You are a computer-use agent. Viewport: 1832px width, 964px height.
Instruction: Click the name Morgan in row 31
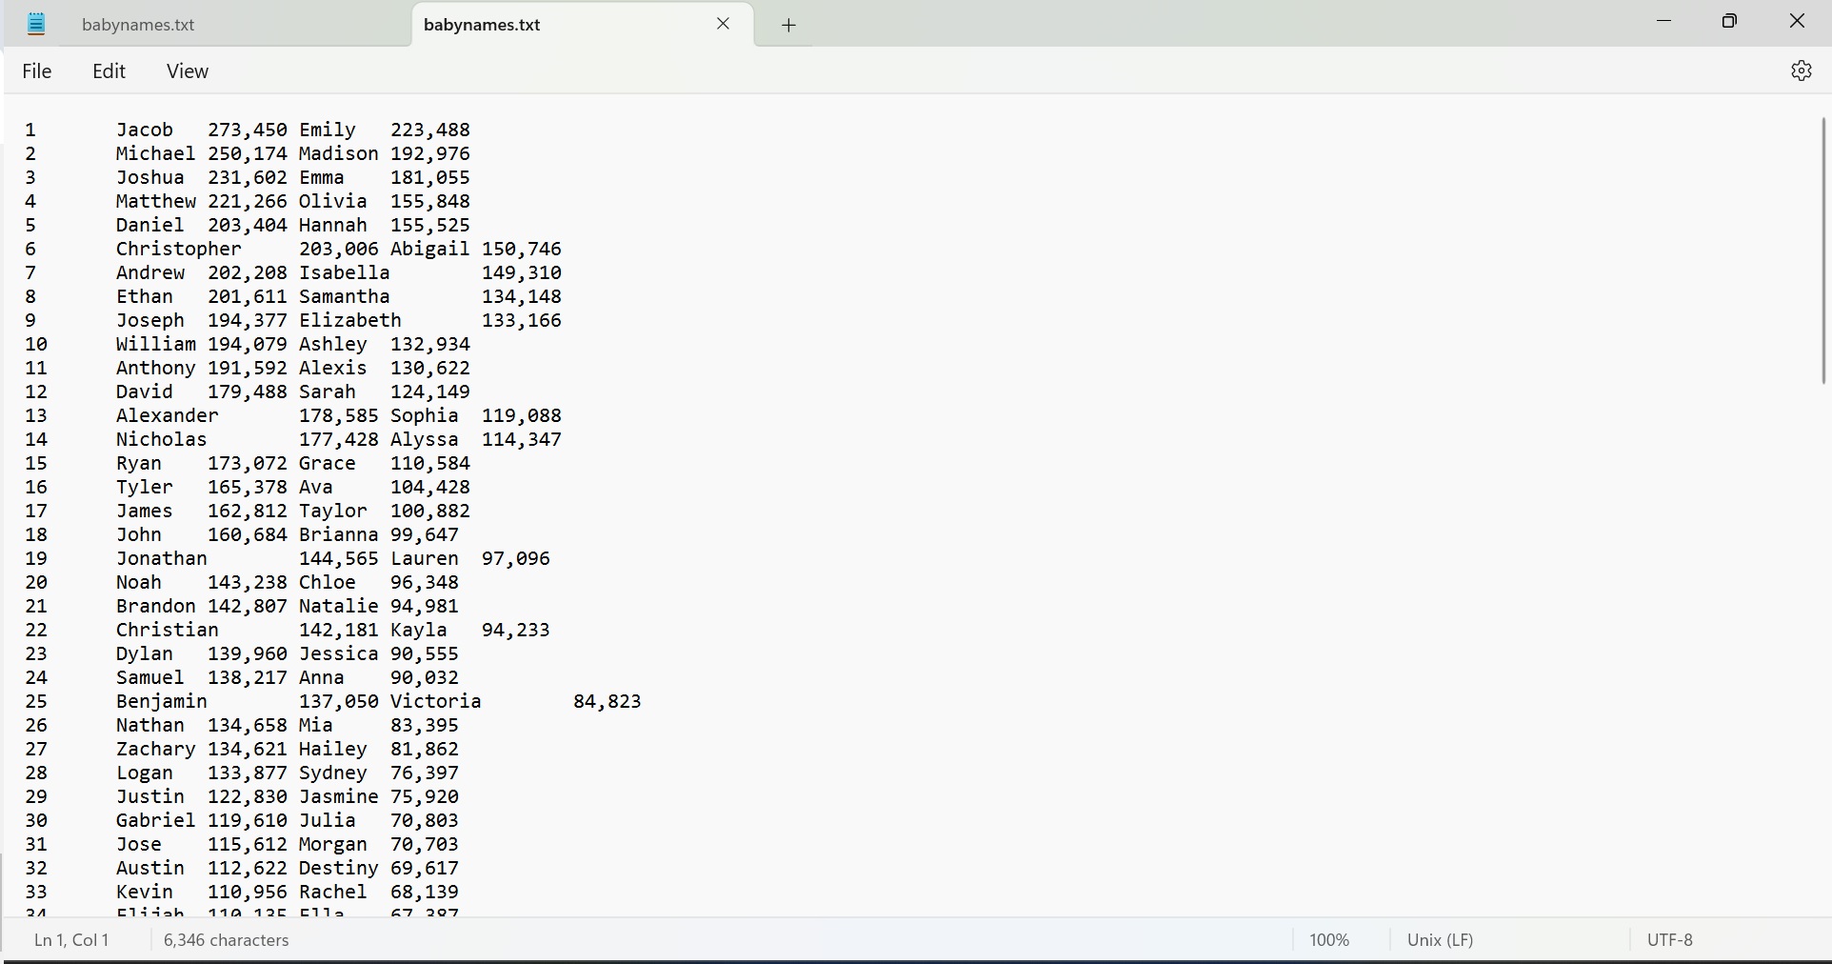333,844
